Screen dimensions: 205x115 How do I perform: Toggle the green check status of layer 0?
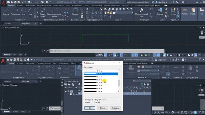pos(79,91)
